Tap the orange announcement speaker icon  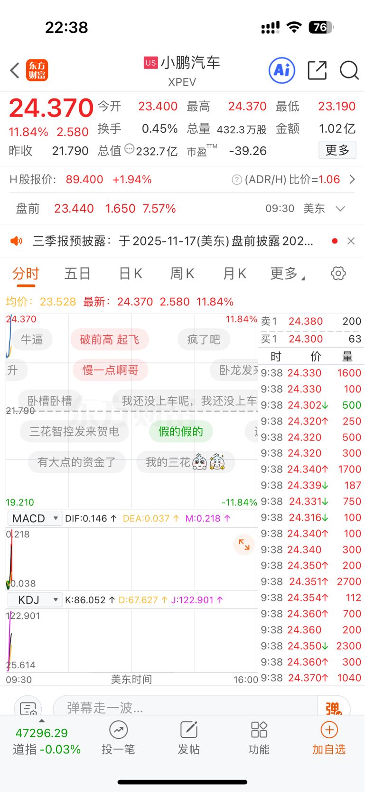[17, 241]
